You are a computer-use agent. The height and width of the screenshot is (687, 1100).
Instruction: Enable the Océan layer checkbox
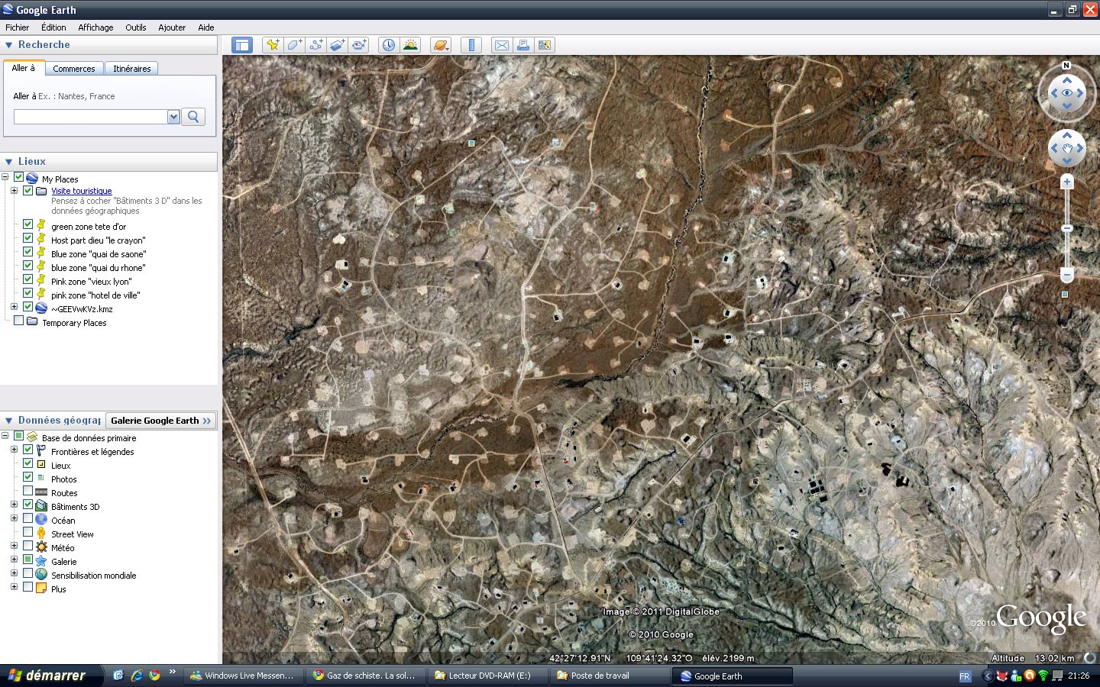coord(27,518)
